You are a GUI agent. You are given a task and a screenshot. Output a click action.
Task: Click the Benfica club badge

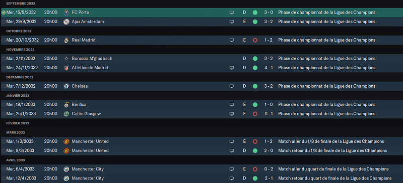(66, 105)
